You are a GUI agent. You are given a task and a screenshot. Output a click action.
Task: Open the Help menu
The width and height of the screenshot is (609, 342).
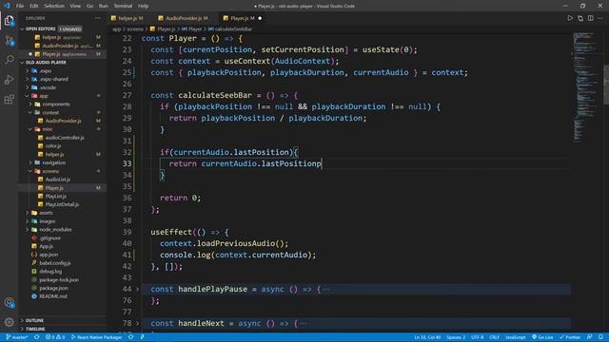point(144,6)
